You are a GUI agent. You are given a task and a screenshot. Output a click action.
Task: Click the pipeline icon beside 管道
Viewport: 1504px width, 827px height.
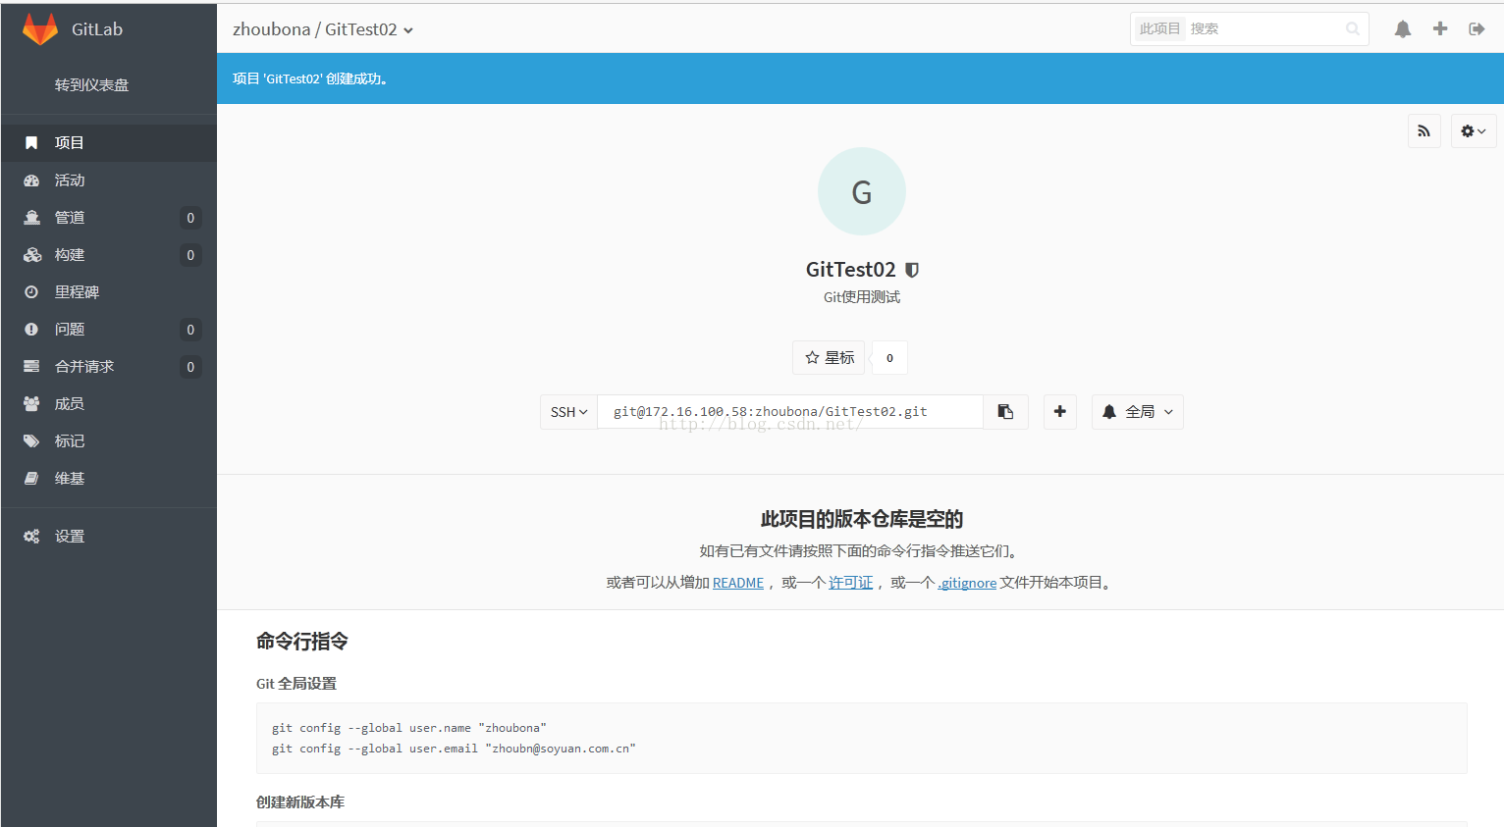(31, 218)
